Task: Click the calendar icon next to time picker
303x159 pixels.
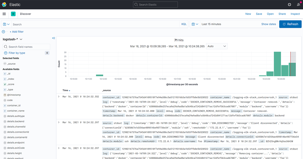Action: point(193,24)
